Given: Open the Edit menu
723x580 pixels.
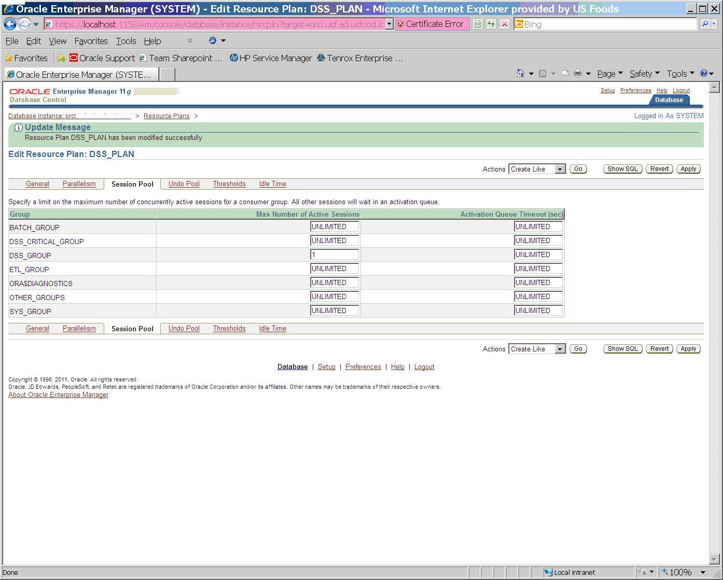Looking at the screenshot, I should pyautogui.click(x=34, y=41).
